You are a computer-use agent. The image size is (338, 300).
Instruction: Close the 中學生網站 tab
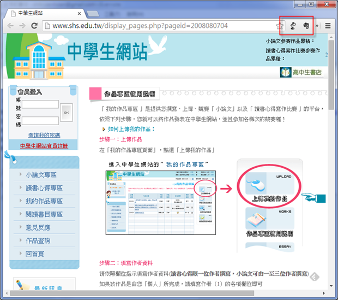tap(80, 14)
